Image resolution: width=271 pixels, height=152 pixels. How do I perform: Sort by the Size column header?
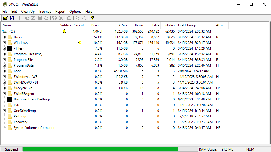[117, 25]
